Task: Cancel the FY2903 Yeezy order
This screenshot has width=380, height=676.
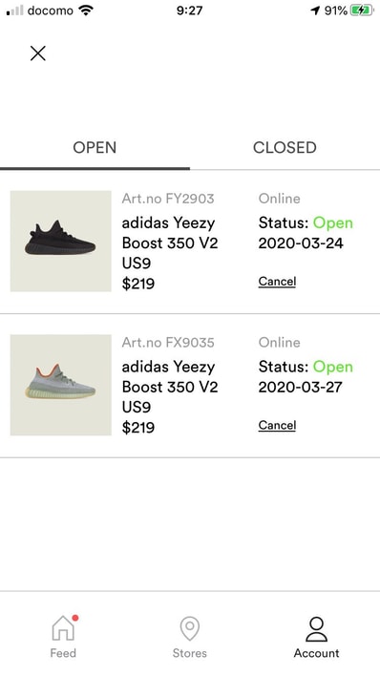Action: coord(277,282)
